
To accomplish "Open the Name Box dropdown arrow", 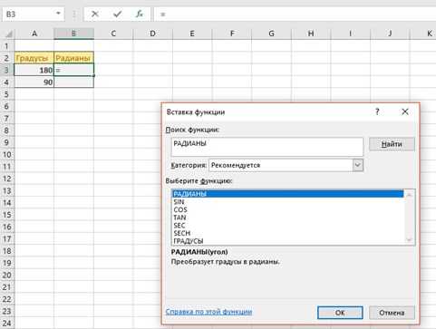I will tap(58, 14).
